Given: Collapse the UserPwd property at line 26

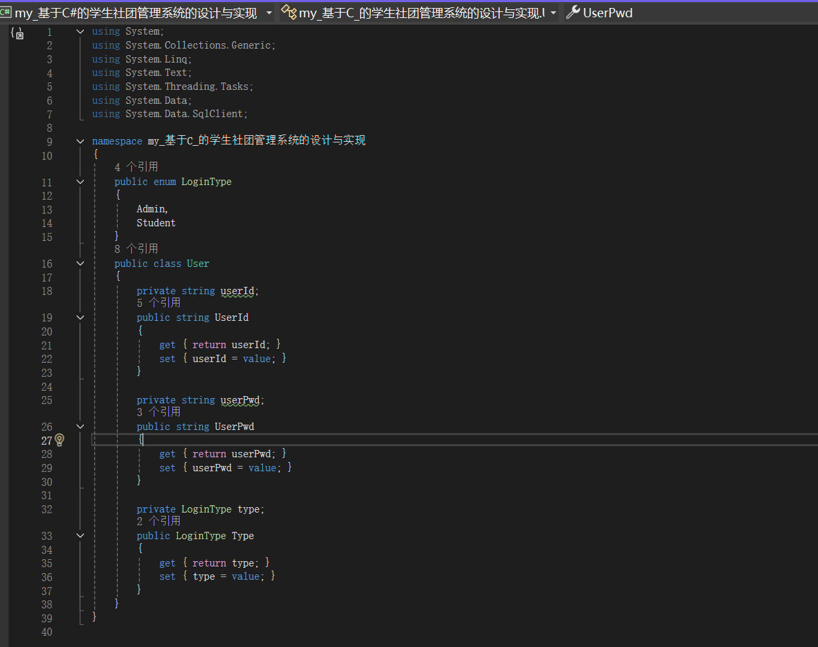Looking at the screenshot, I should 81,427.
